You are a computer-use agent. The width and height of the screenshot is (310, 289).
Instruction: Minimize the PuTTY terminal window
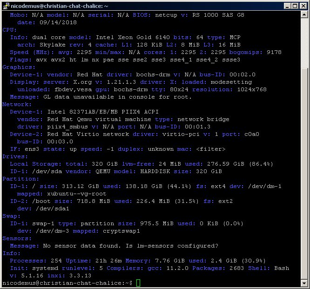tap(286, 6)
